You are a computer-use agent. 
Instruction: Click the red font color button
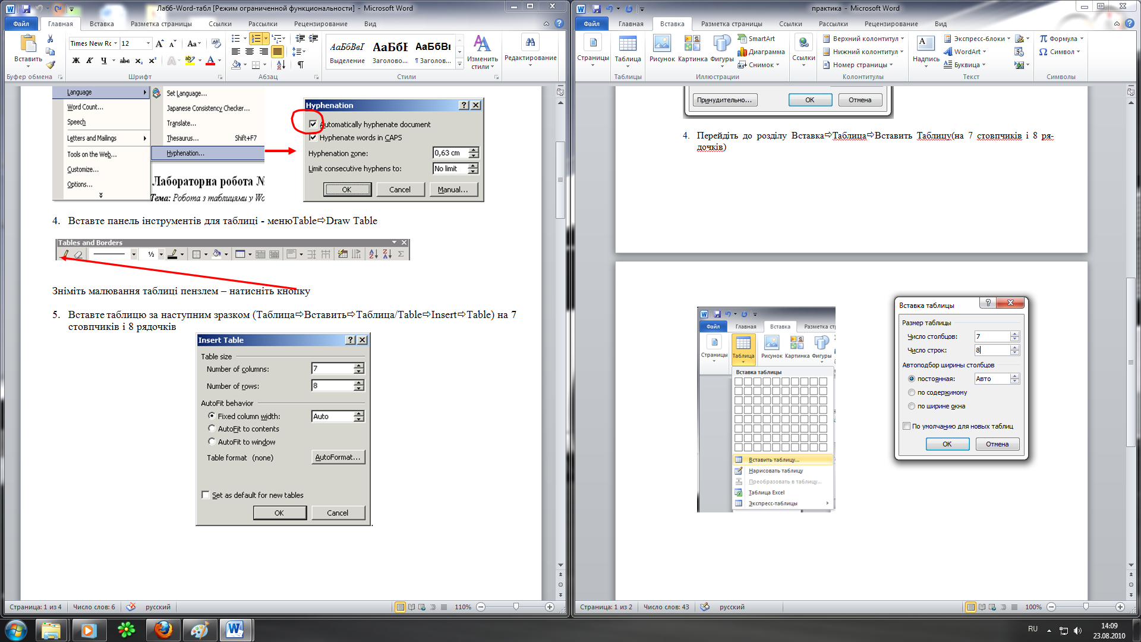(x=210, y=61)
